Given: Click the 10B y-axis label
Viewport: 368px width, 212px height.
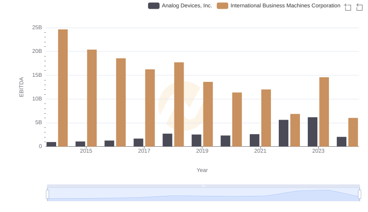Looking at the screenshot, I should point(37,99).
